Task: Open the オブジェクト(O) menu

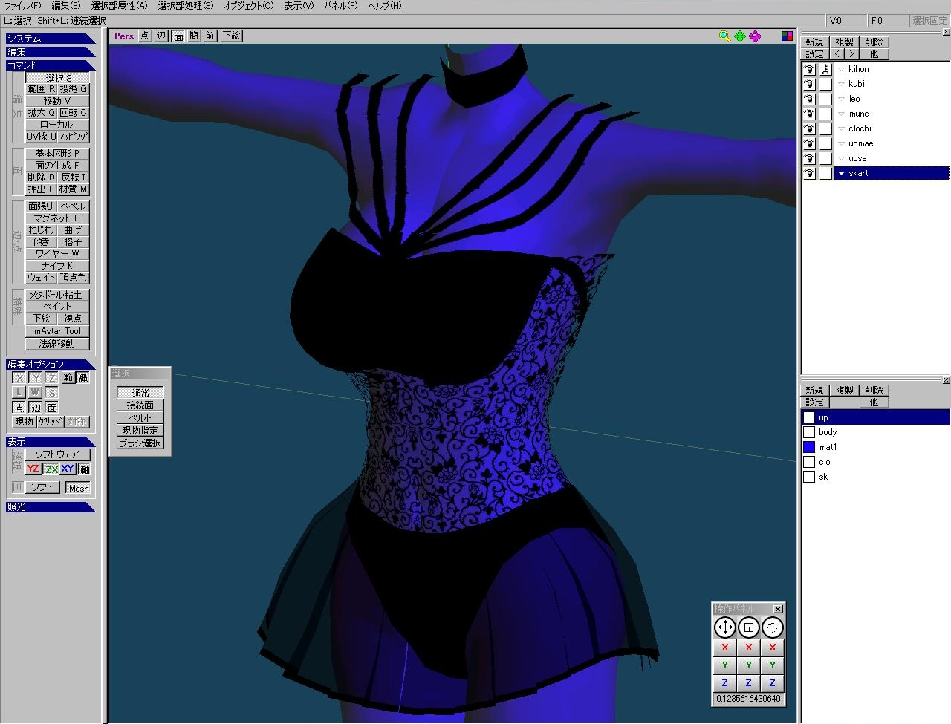Action: (x=248, y=6)
